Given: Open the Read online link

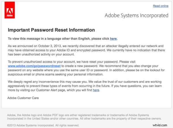Looking at the screenshot, I should pyautogui.click(x=161, y=6).
